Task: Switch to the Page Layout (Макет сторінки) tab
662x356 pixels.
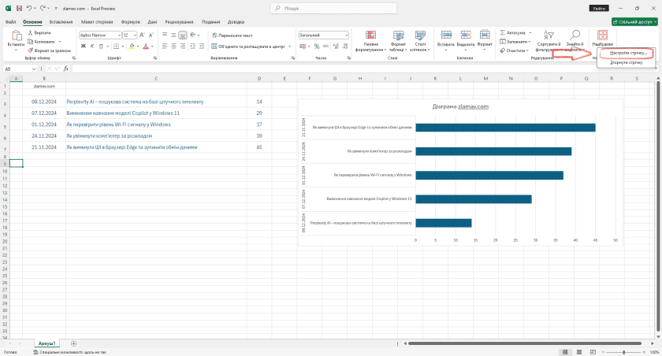Action: pos(97,22)
